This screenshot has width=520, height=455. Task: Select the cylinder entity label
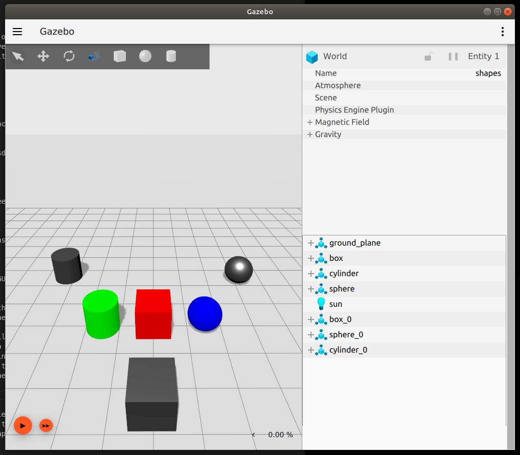[x=344, y=274]
